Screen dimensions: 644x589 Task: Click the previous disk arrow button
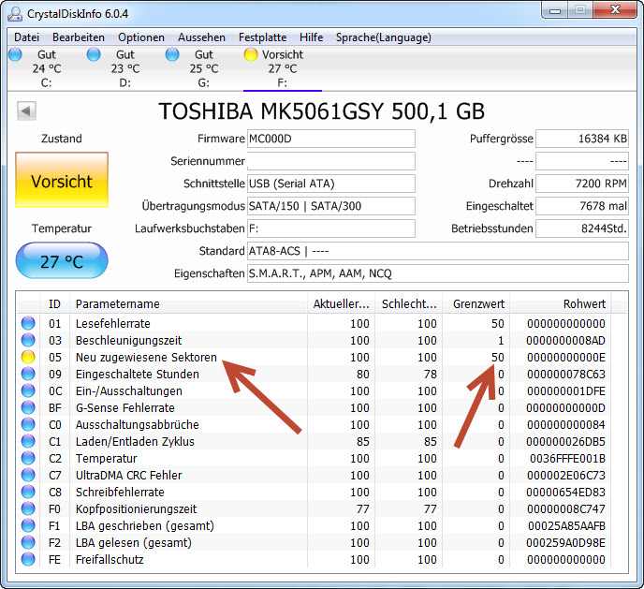coord(26,110)
